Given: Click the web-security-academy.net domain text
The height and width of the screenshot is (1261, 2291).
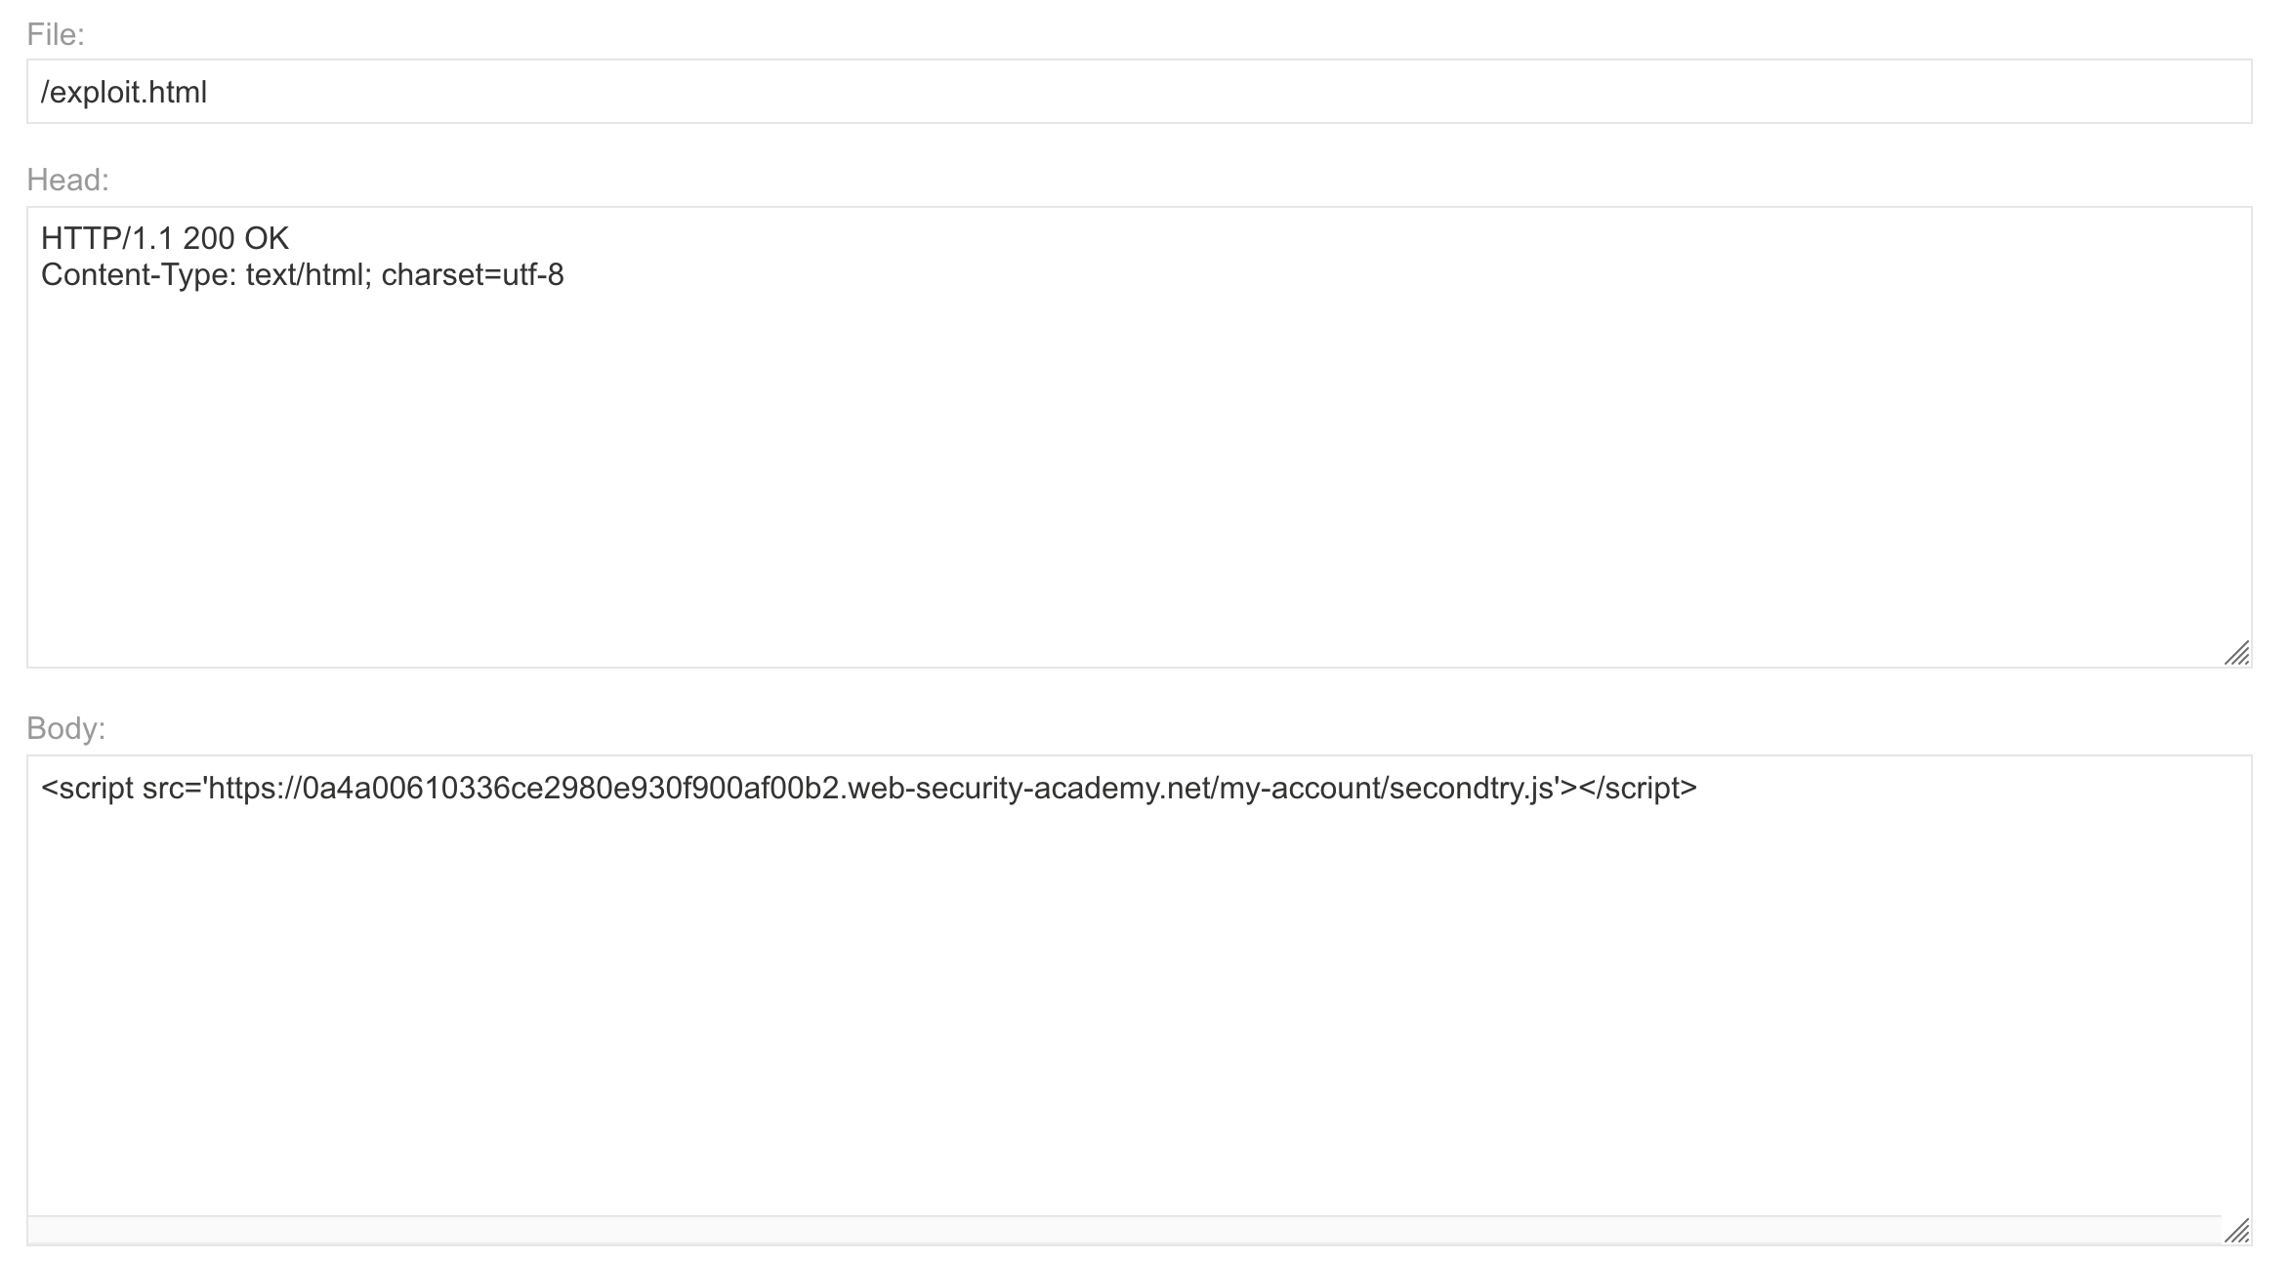Looking at the screenshot, I should [1029, 788].
